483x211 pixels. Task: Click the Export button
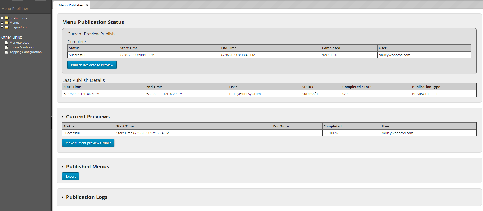click(x=71, y=176)
